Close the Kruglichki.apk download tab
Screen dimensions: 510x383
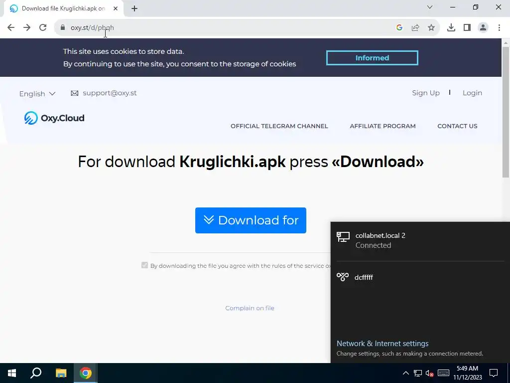[116, 9]
